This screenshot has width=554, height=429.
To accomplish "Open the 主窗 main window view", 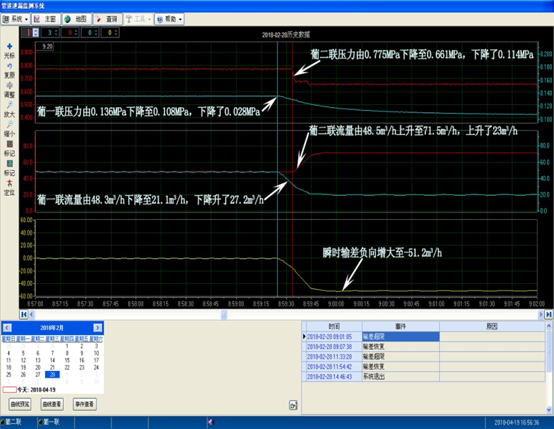I will point(46,19).
